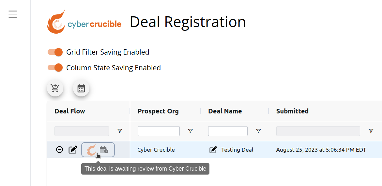Open the Submitted column filter funnel
The image size is (382, 186).
(x=371, y=131)
